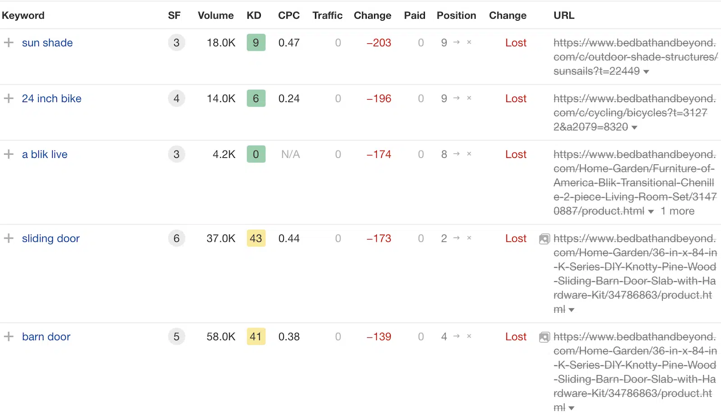The image size is (721, 415).
Task: Click SERP features icon in barn door URL
Action: click(544, 337)
